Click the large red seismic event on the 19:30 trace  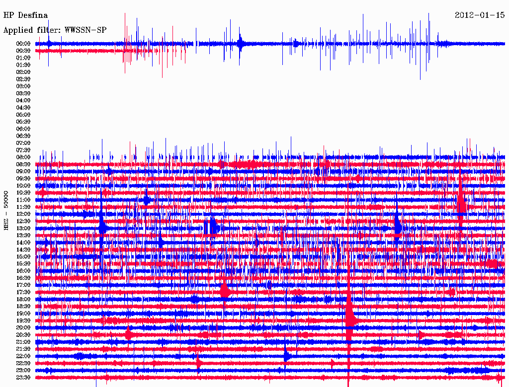[350, 319]
